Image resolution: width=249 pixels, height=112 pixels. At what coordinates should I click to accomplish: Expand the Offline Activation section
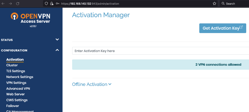point(91,84)
